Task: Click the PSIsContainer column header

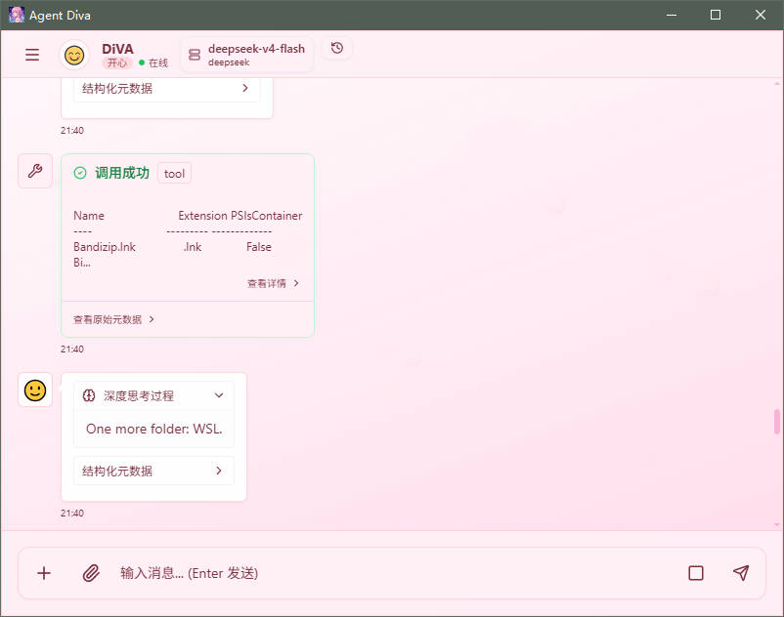Action: pos(267,216)
